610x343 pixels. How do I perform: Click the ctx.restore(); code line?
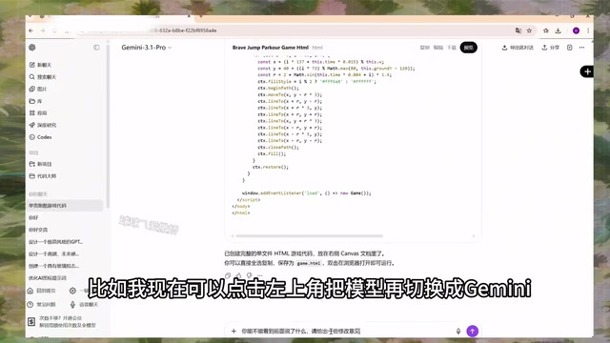pos(271,167)
